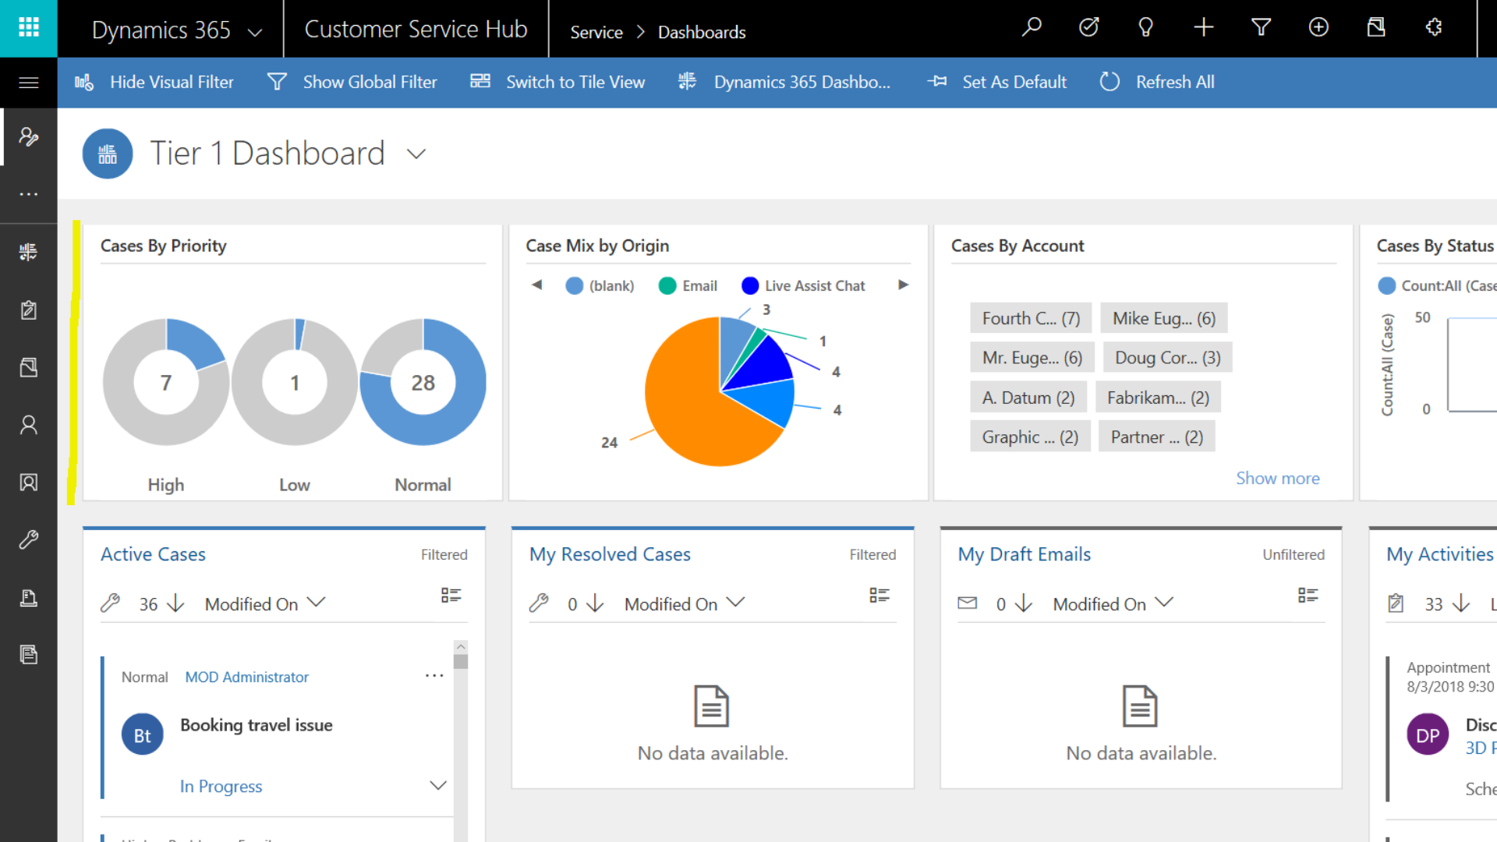Toggle multi-select in My Resolved Cases stream

point(879,596)
